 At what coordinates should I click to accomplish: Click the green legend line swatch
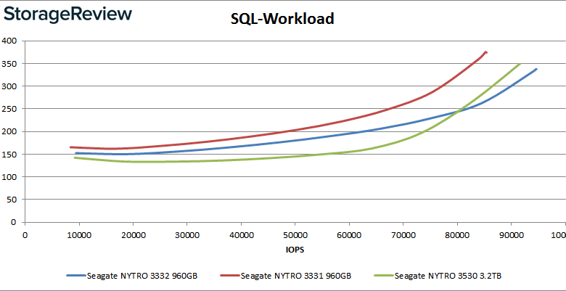(x=384, y=276)
